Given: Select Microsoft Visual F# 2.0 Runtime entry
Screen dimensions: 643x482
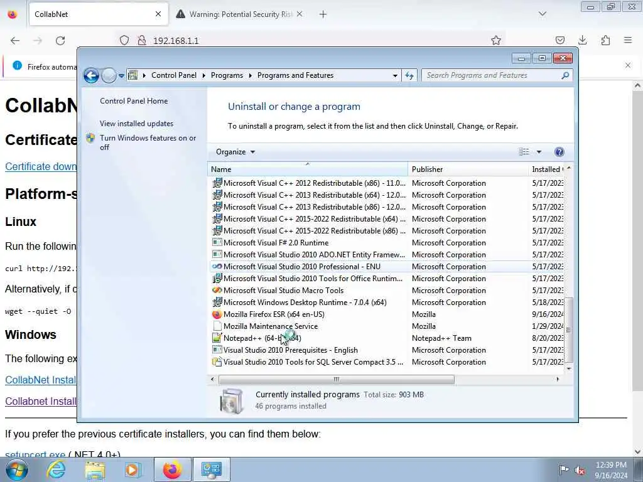Looking at the screenshot, I should (387, 243).
